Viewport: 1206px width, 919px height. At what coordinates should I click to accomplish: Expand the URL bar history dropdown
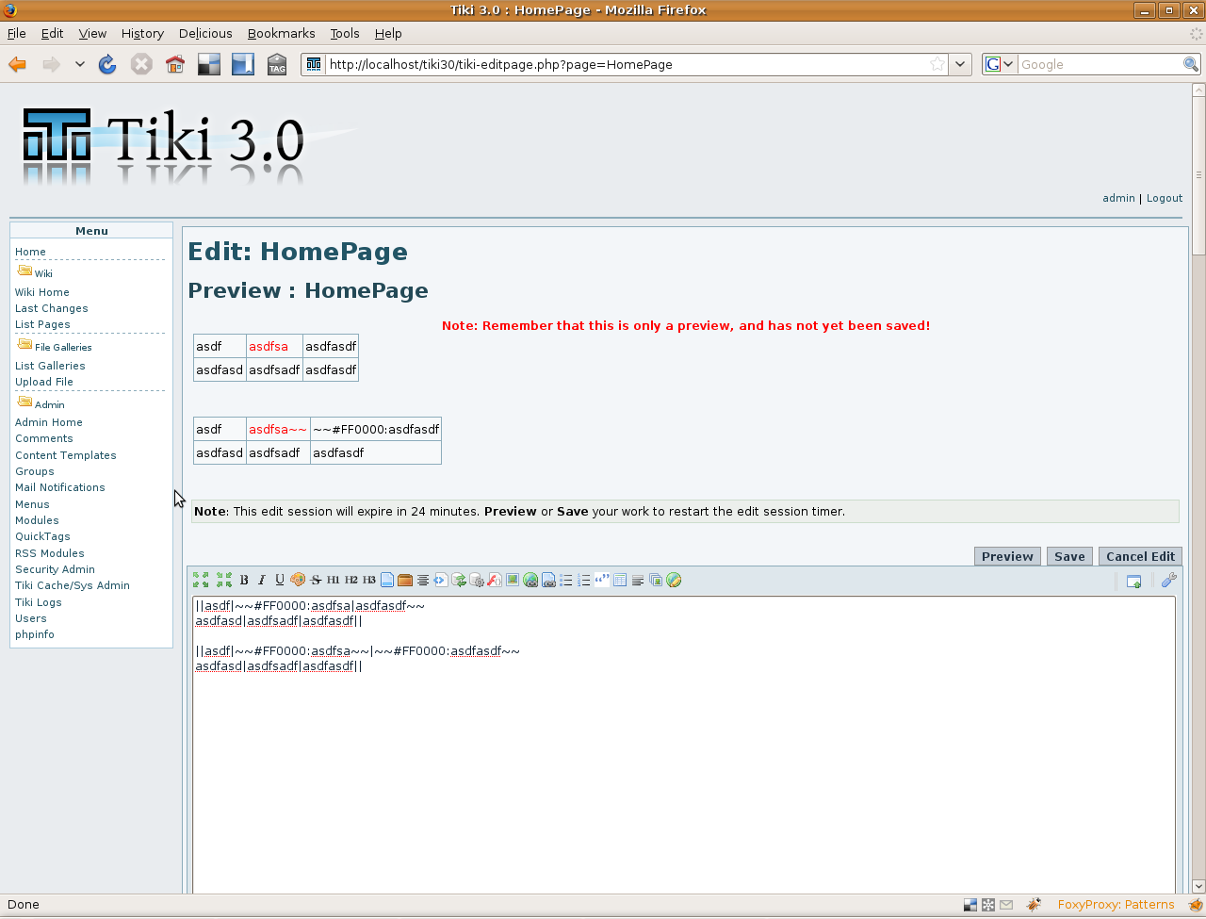tap(960, 64)
